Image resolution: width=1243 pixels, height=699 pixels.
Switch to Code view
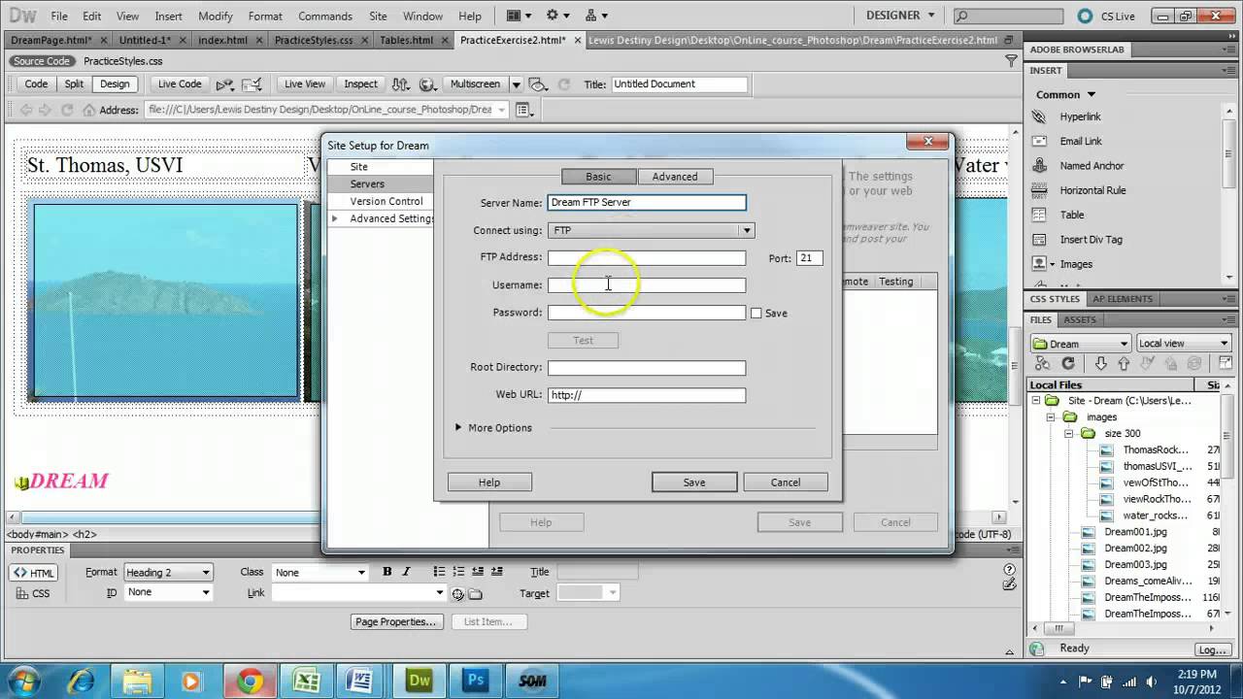(x=36, y=84)
